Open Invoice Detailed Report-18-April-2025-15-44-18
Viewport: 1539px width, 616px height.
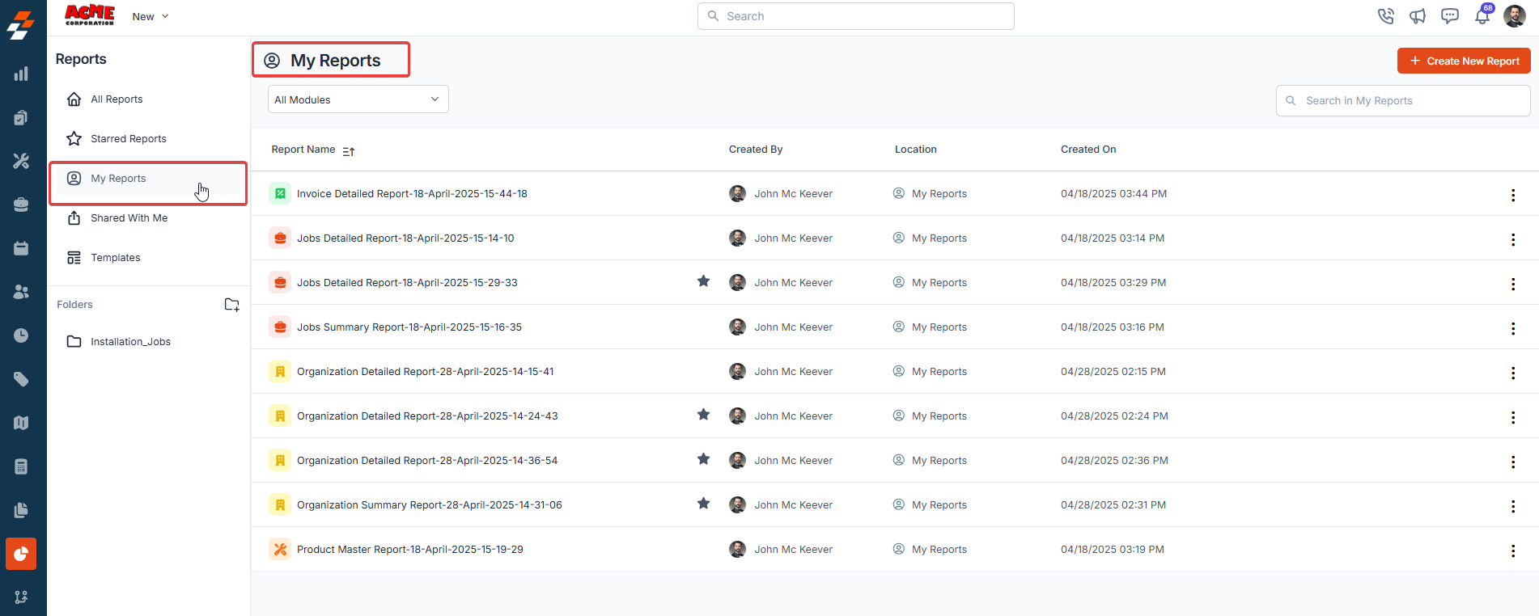(412, 194)
